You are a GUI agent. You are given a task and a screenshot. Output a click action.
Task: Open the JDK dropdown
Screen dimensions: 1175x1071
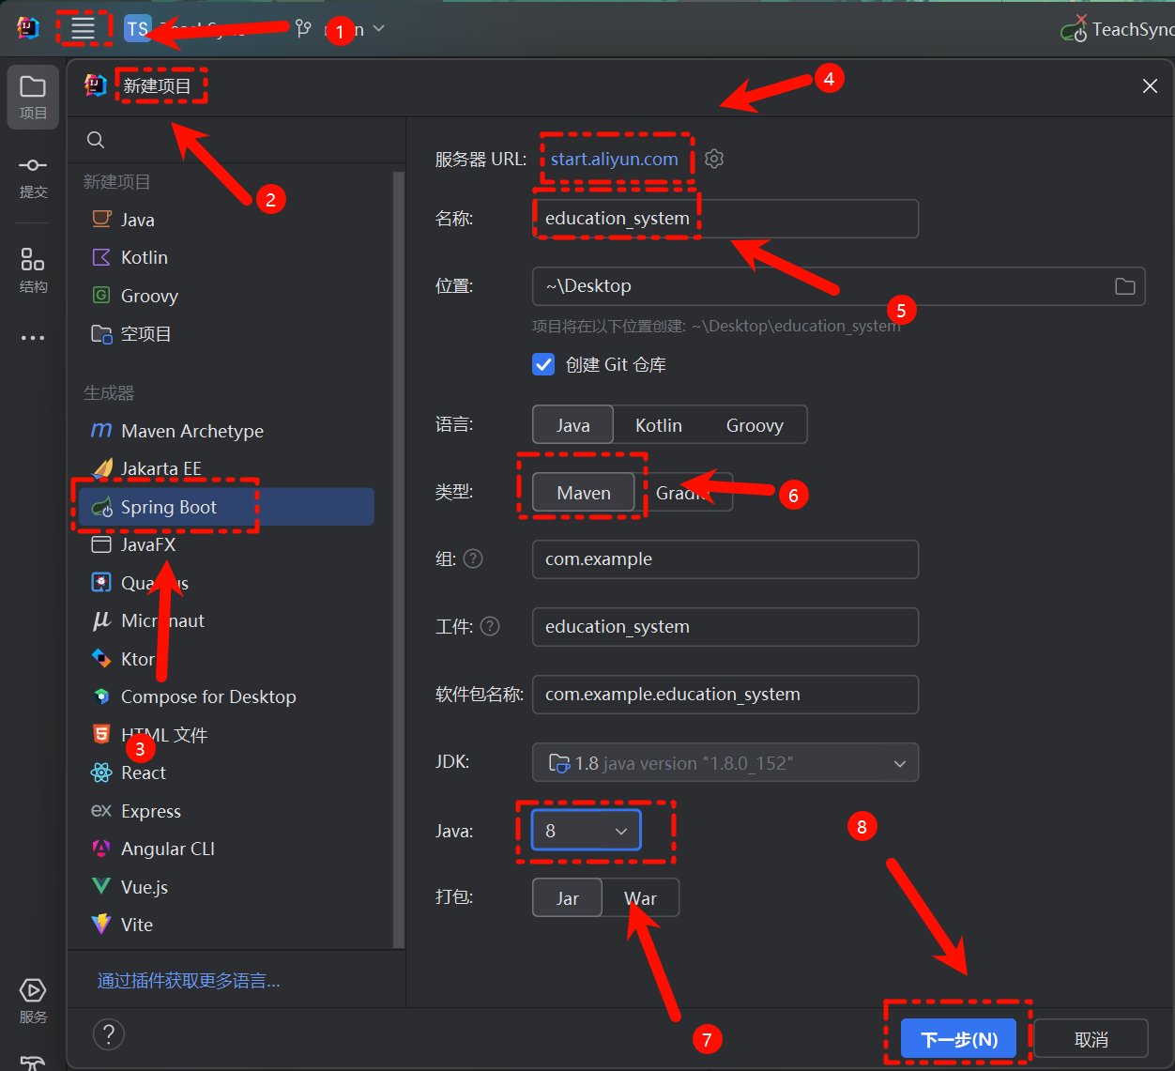725,763
